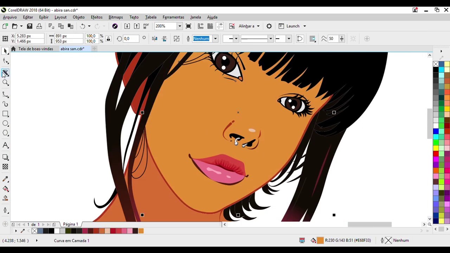Open the Editar menu
The width and height of the screenshot is (450, 253).
click(x=28, y=17)
